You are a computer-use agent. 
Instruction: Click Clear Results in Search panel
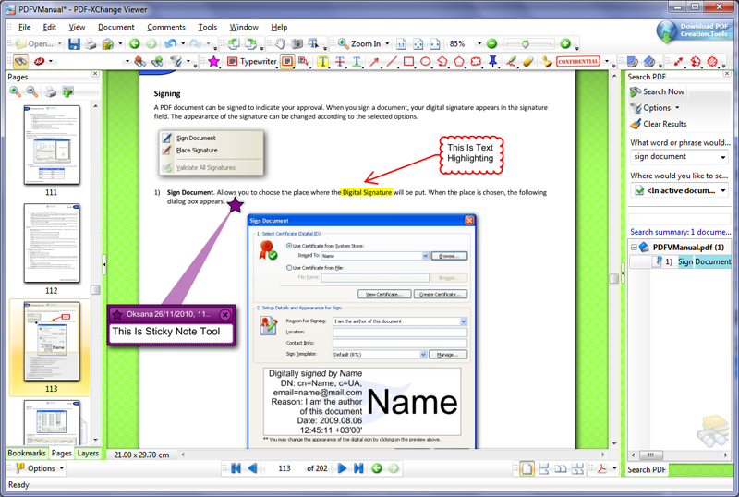pos(658,124)
